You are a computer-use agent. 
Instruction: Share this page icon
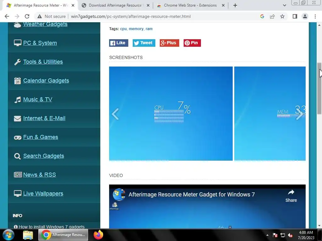click(272, 16)
